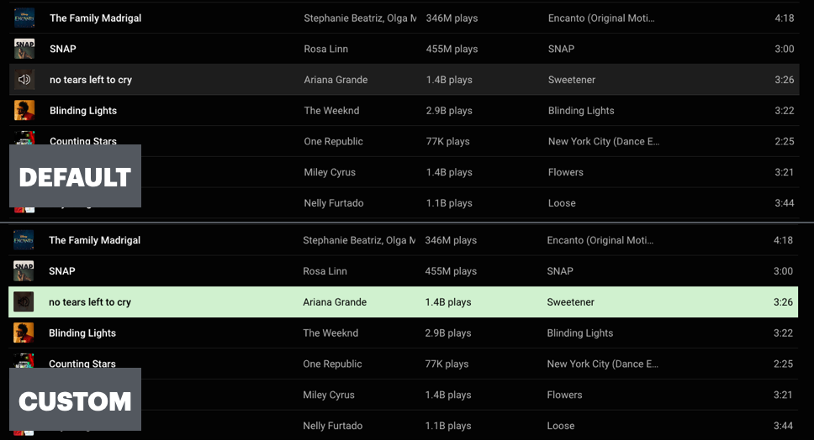Open album 'Sweetener' in Default list
The width and height of the screenshot is (814, 440).
(572, 80)
